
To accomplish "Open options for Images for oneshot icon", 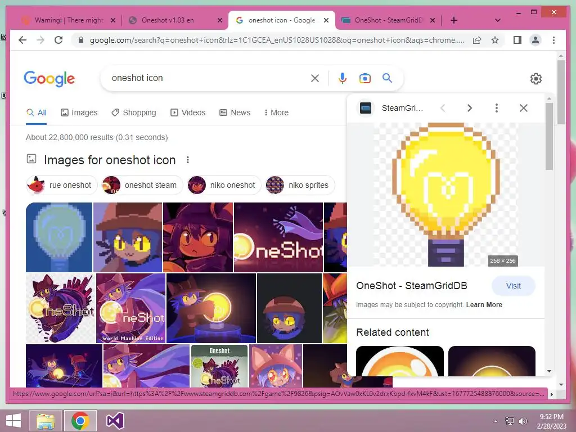I will point(188,160).
